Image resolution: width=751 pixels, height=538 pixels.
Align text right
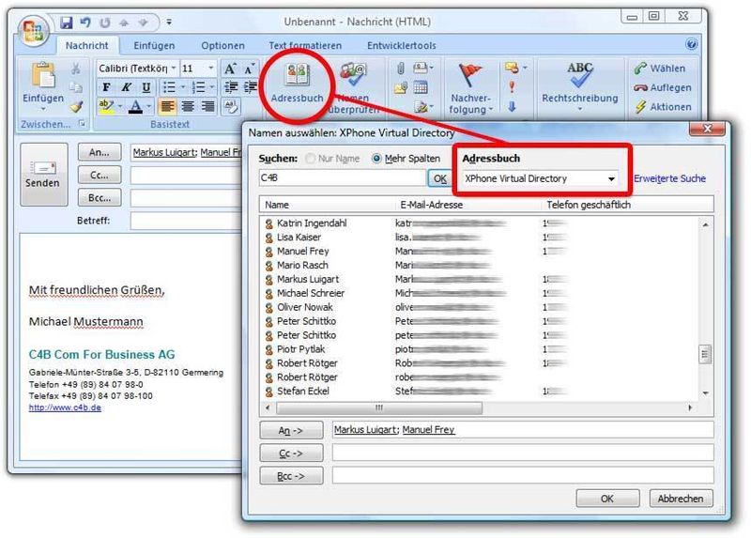click(207, 106)
